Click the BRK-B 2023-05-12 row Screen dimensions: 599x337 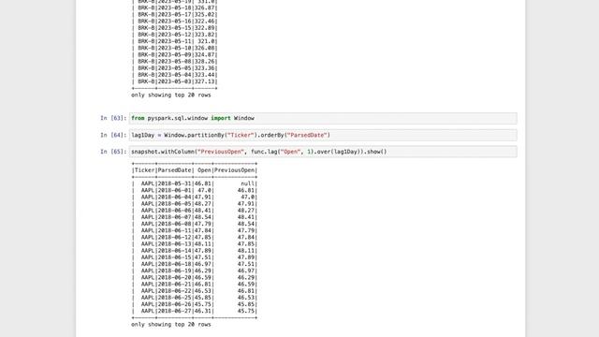175,35
